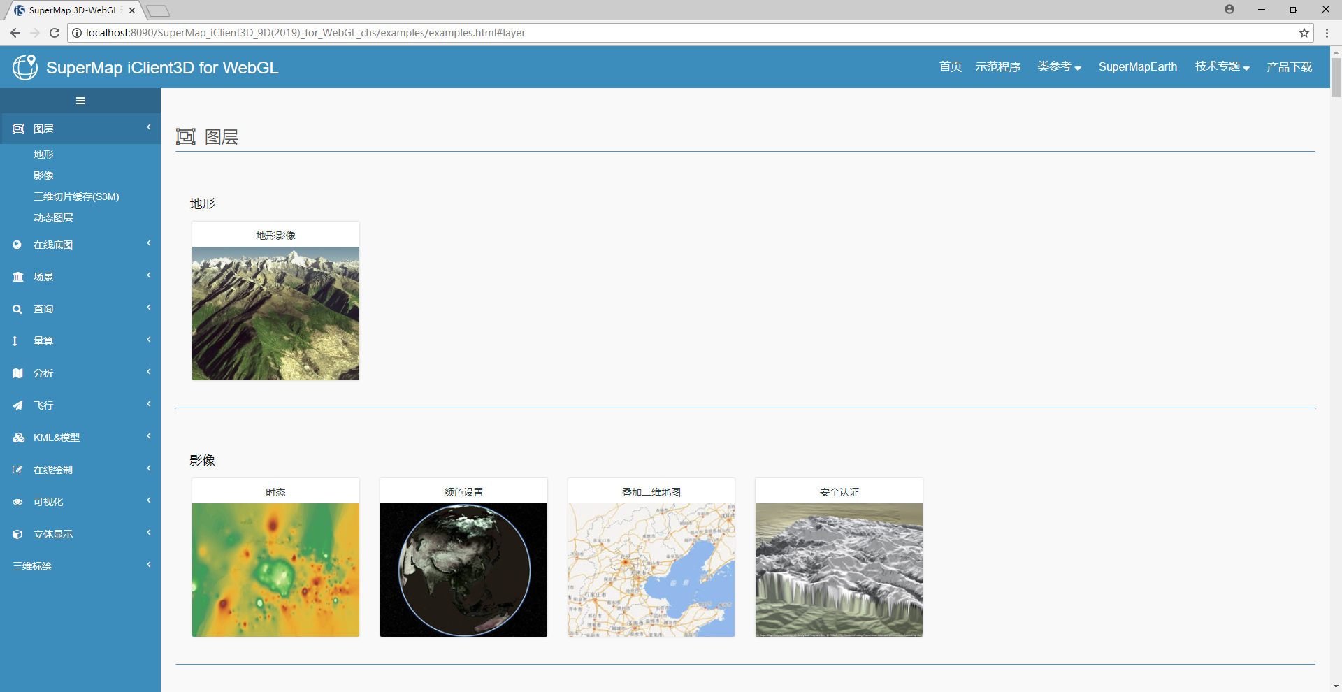Click the 在线底图 globe icon in sidebar
Viewport: 1342px width, 692px height.
17,245
